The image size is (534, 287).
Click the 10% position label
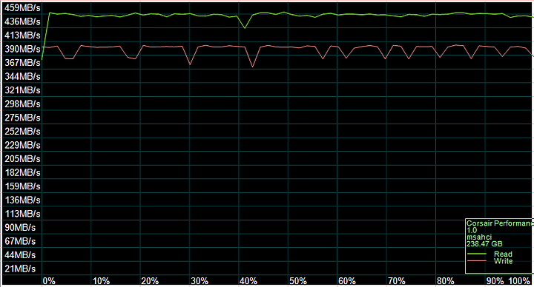(x=101, y=281)
